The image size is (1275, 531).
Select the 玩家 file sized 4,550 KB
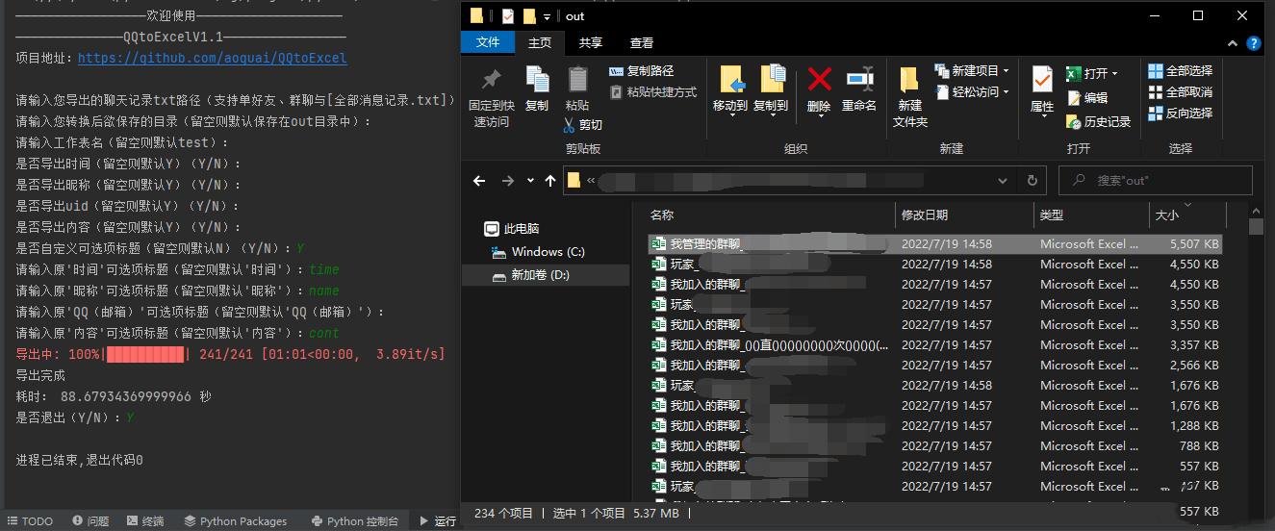point(935,265)
